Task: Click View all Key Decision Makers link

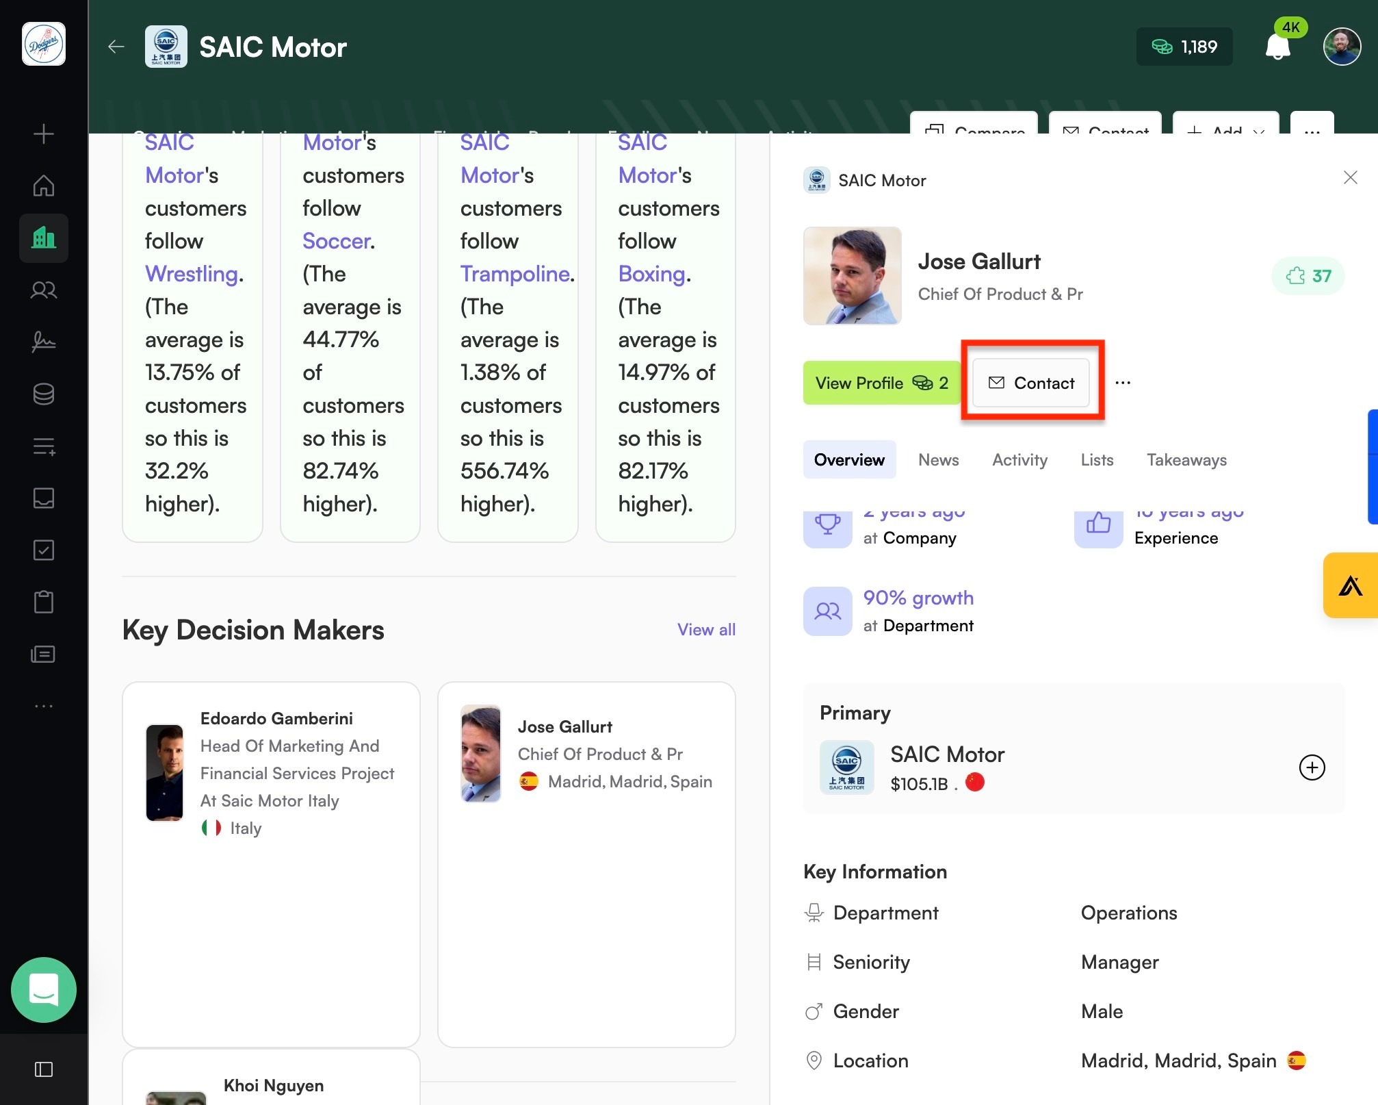Action: pyautogui.click(x=706, y=630)
